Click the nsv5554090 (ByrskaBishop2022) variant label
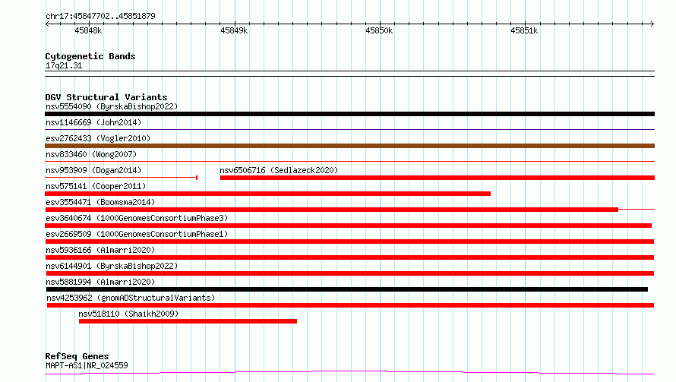This screenshot has height=382, width=676. click(x=112, y=106)
